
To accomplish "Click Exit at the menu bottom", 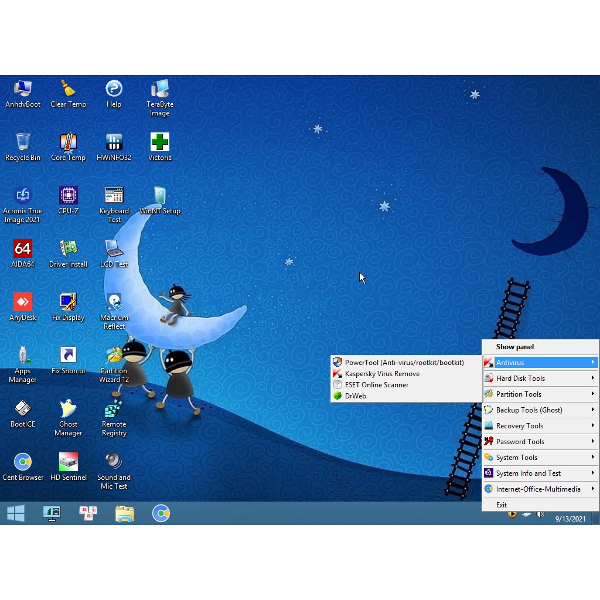I will tap(502, 504).
